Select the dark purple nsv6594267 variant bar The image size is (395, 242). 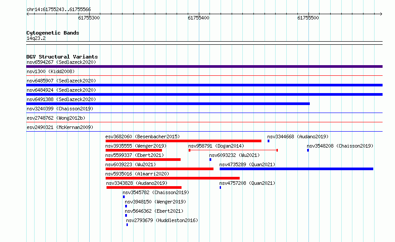click(204, 66)
